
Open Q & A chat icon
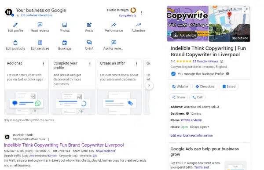(x=89, y=42)
